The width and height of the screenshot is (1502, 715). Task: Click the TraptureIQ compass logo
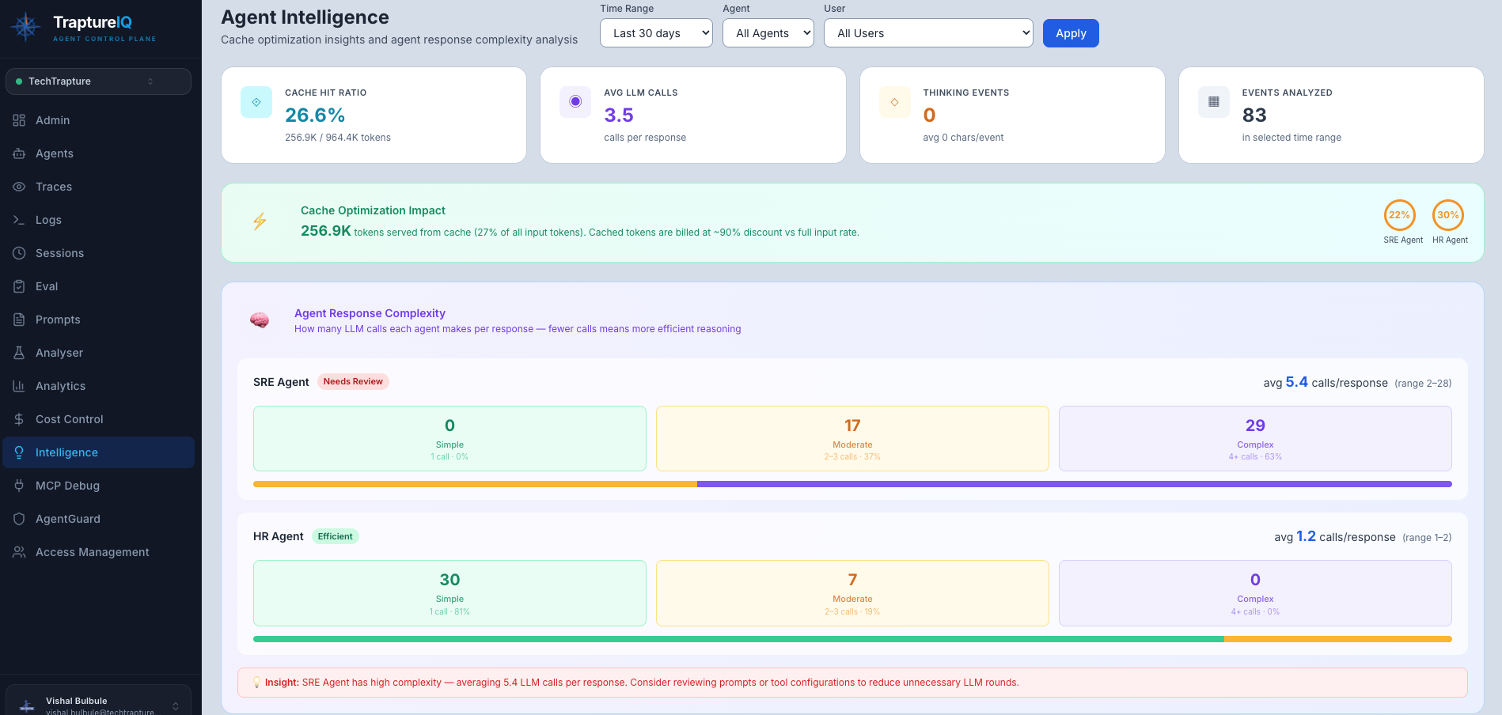tap(25, 27)
